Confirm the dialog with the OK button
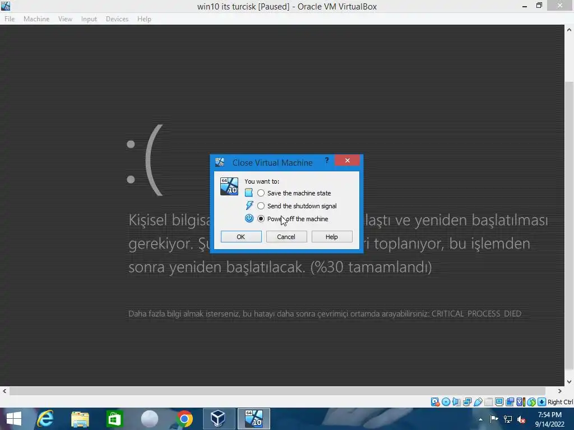The image size is (574, 430). pos(241,237)
